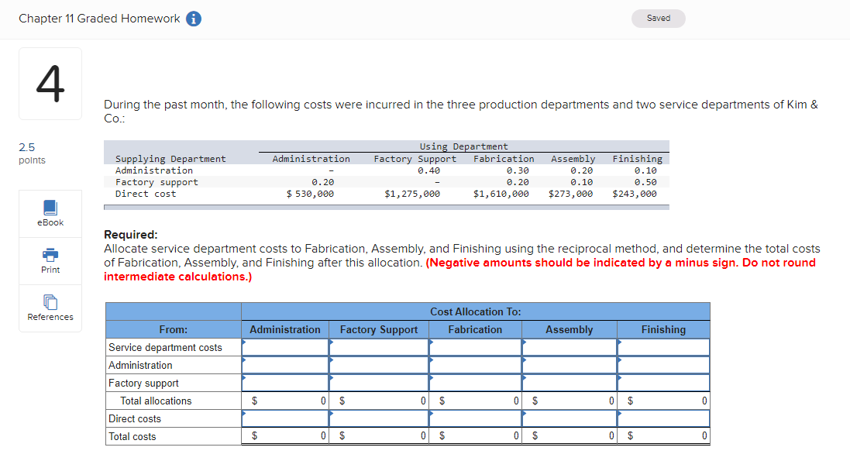Click the Fabrication cell in the Factory support row
The width and height of the screenshot is (850, 461).
(x=474, y=383)
